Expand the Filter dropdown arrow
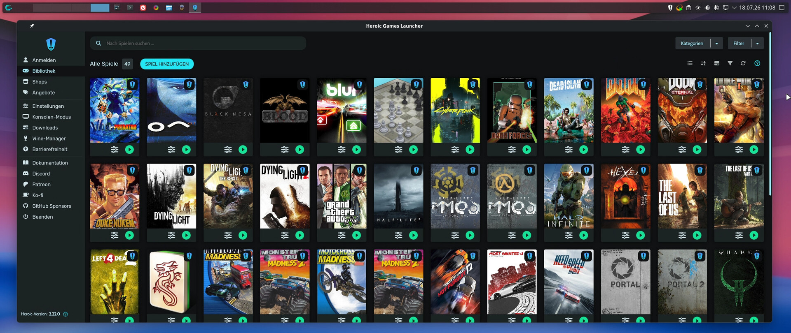The image size is (791, 333). pyautogui.click(x=757, y=44)
